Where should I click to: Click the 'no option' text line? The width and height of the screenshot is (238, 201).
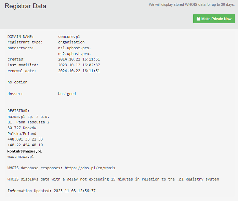point(17,82)
